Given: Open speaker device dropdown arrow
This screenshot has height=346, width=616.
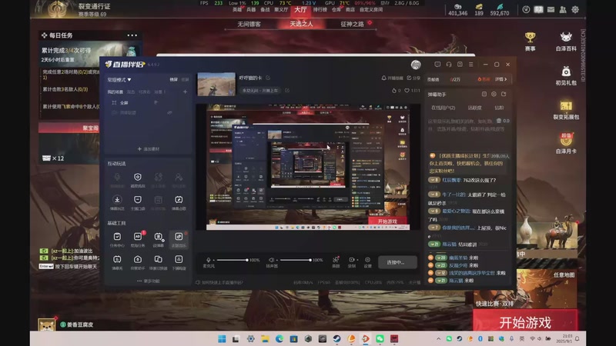Looking at the screenshot, I should point(277,261).
